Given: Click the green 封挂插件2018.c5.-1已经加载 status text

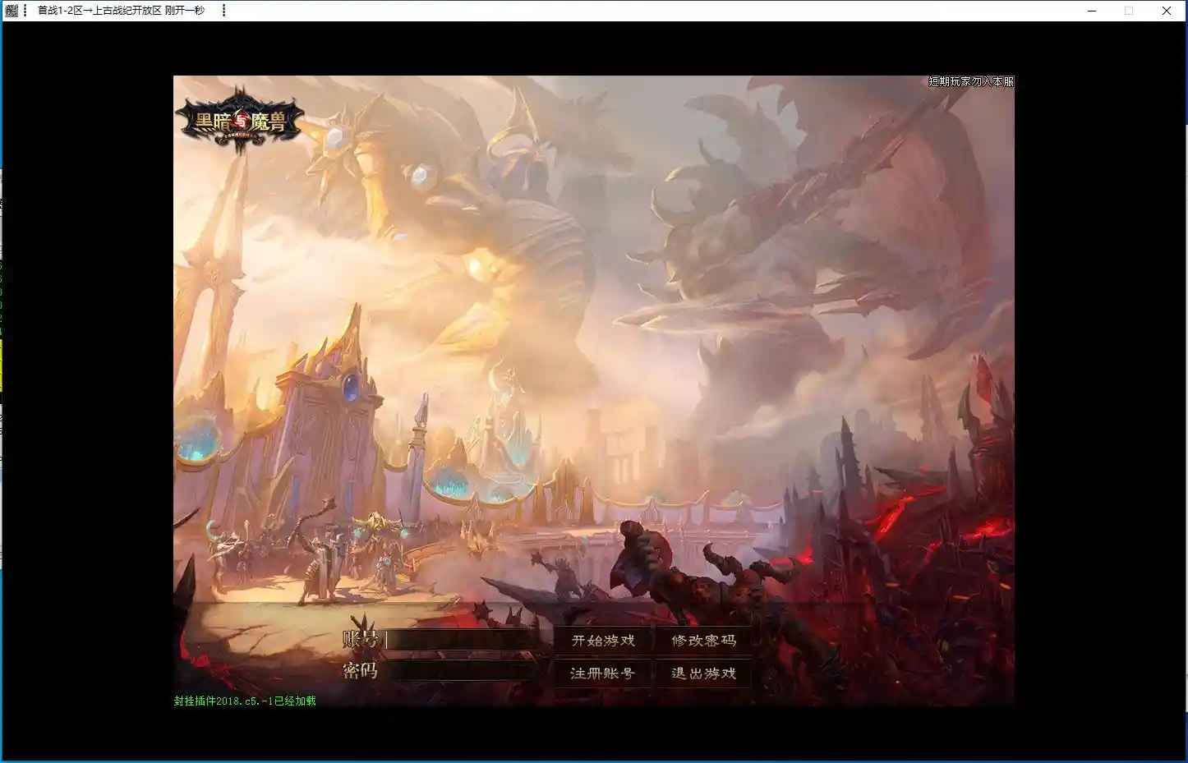Looking at the screenshot, I should (245, 701).
